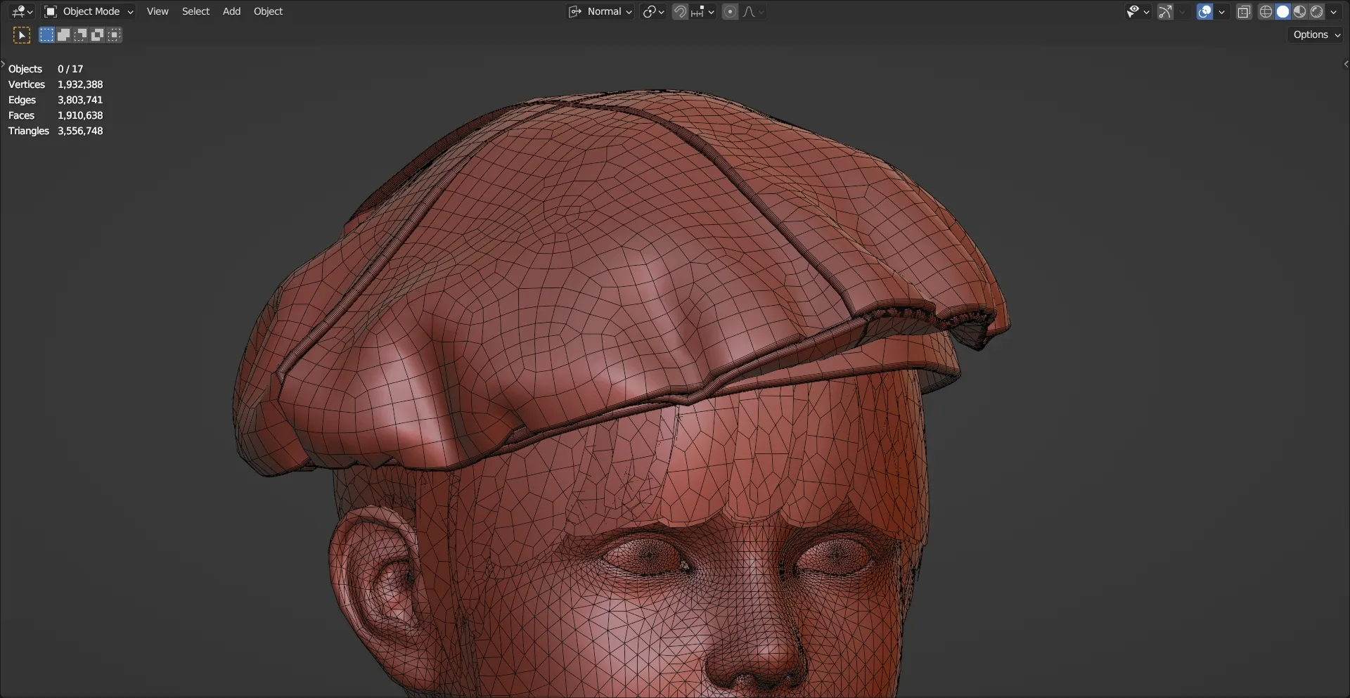Open the Select menu
1350x698 pixels.
point(195,11)
